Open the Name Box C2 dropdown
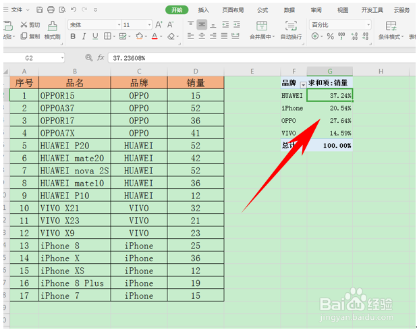 (x=62, y=58)
